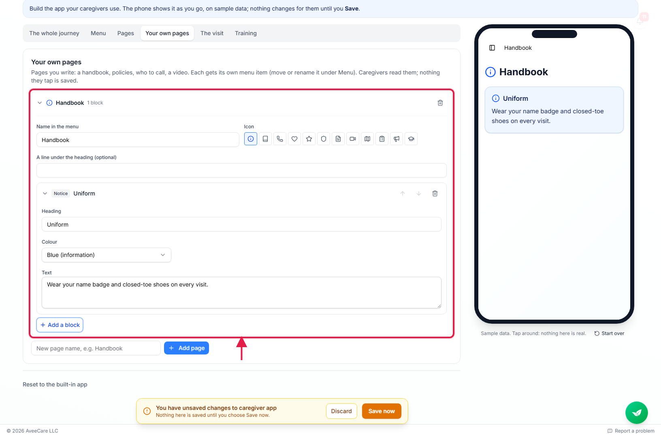The image size is (661, 437).
Task: Click the Add page button
Action: (x=186, y=348)
